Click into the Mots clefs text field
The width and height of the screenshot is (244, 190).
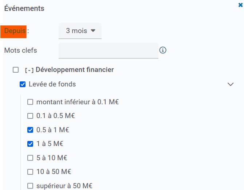[x=108, y=50]
